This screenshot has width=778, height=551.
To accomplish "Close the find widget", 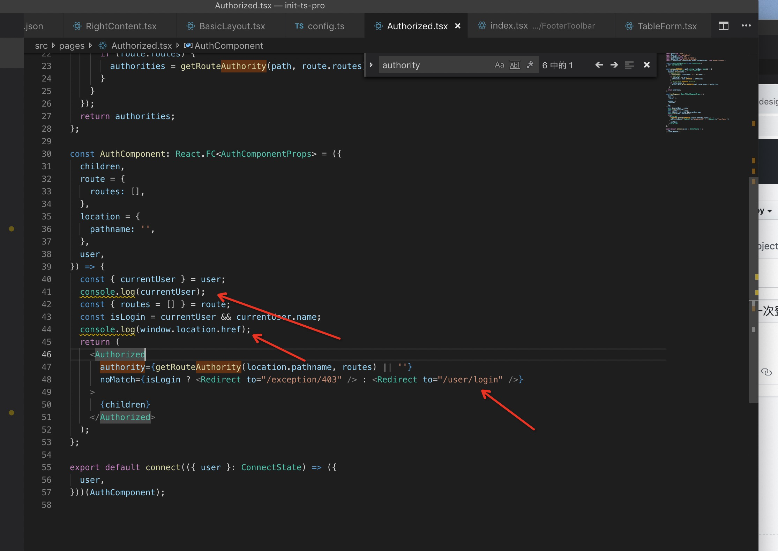I will pos(646,65).
